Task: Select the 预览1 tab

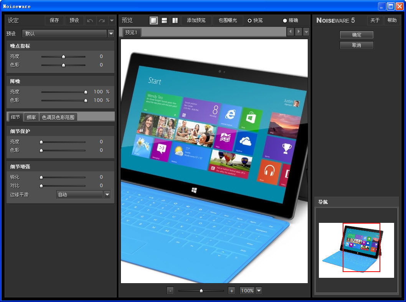Action: (x=131, y=32)
